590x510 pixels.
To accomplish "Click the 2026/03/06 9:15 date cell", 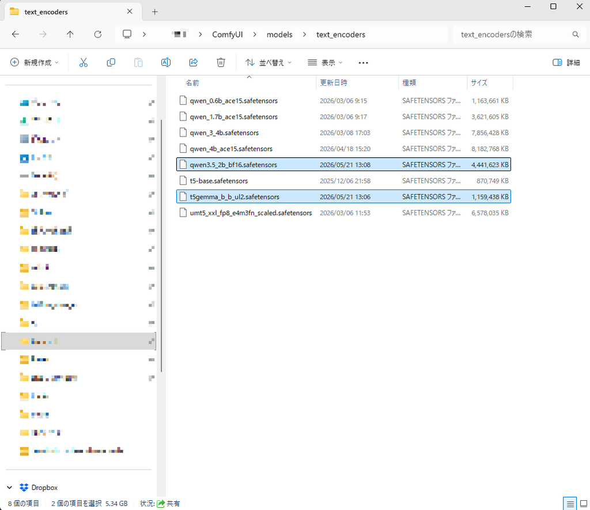I will [343, 100].
